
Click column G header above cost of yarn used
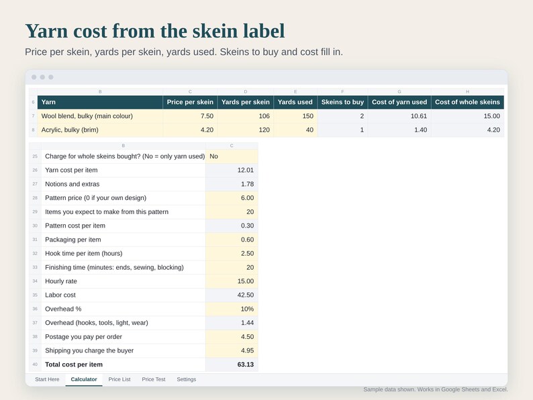tap(399, 92)
